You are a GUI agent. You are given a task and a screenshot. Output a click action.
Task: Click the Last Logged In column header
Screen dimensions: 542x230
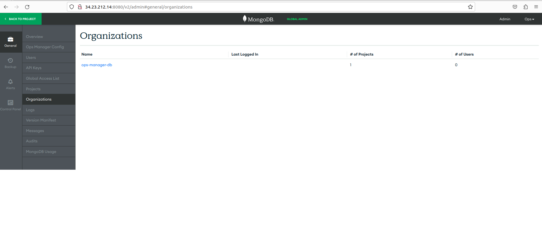pos(245,54)
